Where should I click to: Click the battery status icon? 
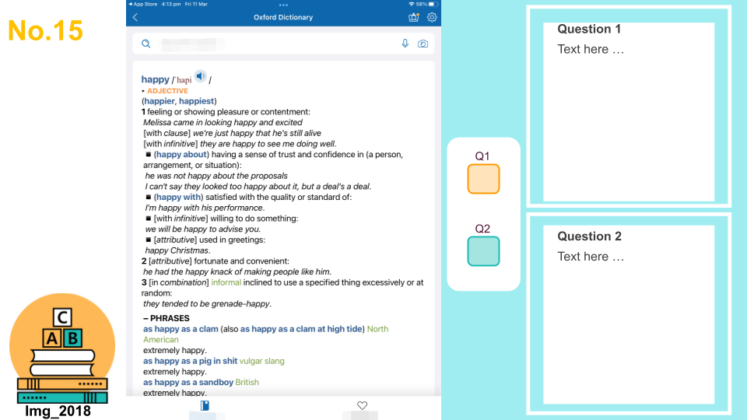pos(432,4)
